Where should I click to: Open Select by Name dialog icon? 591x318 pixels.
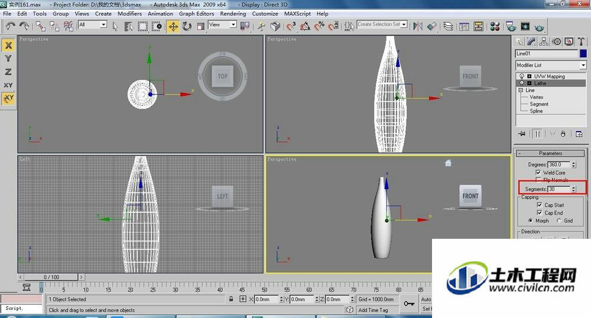point(128,26)
